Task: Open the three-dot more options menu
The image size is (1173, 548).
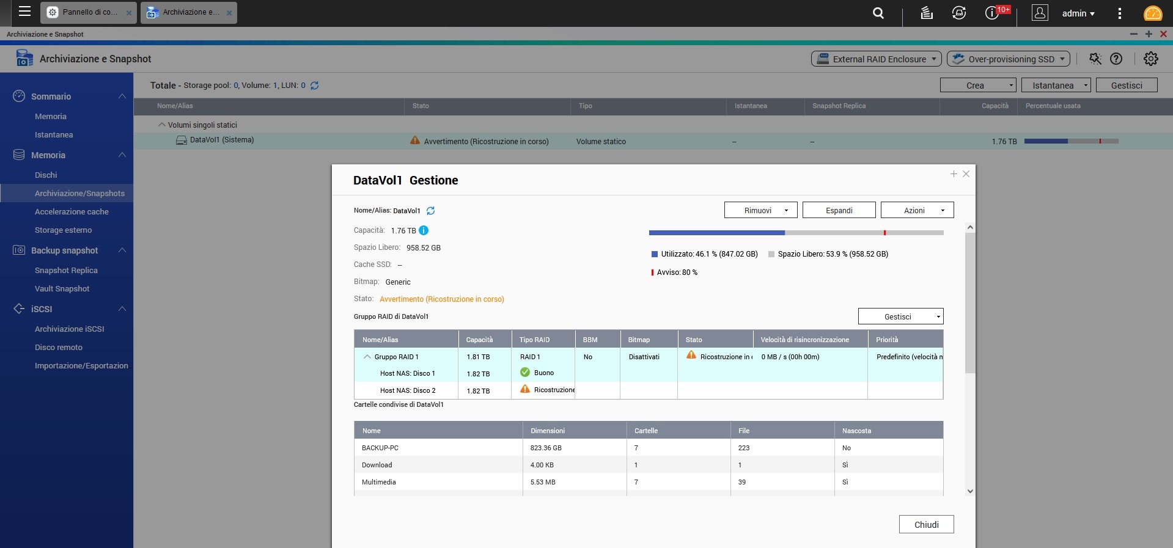Action: click(1120, 13)
